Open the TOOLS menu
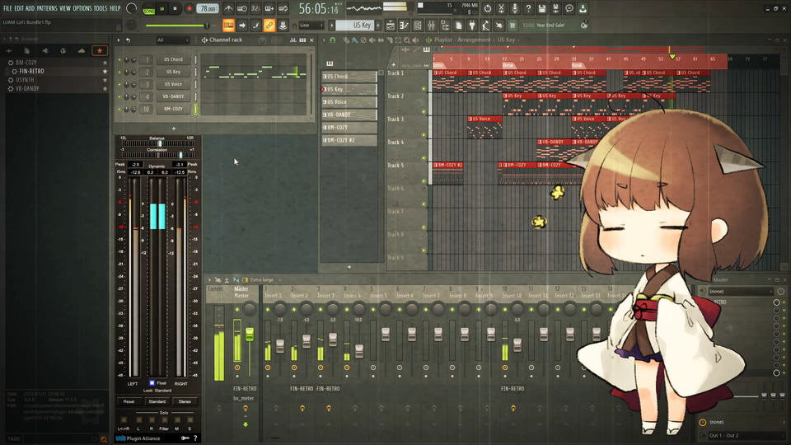This screenshot has width=791, height=445. pos(101,8)
